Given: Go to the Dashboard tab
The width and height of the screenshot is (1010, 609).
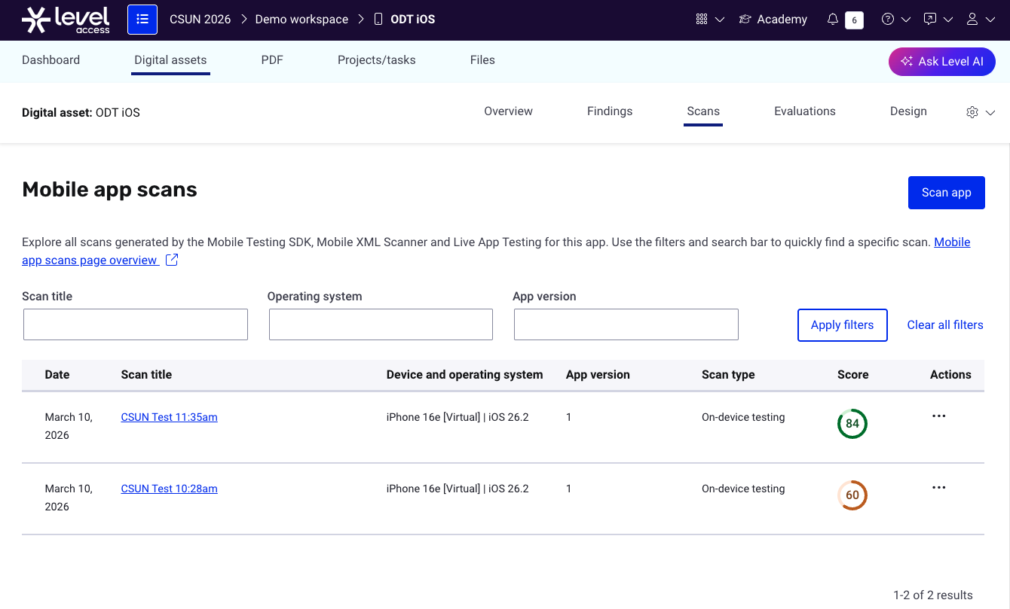Looking at the screenshot, I should tap(51, 60).
